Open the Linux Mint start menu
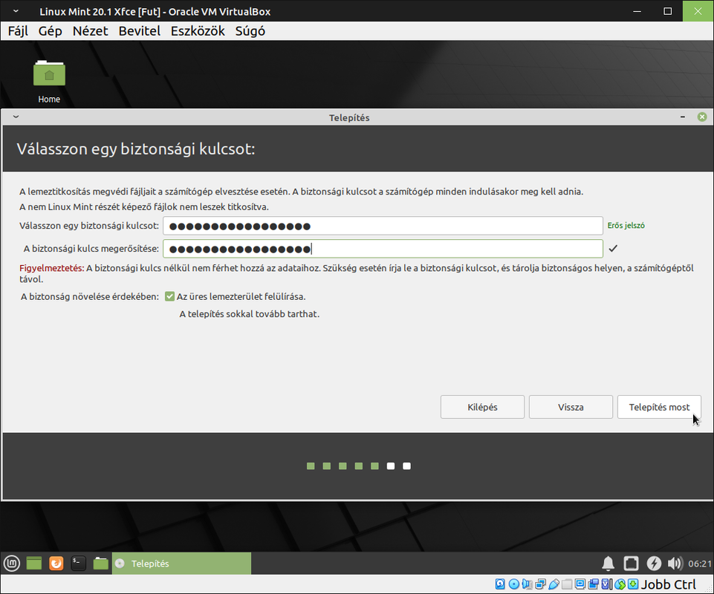 12,564
